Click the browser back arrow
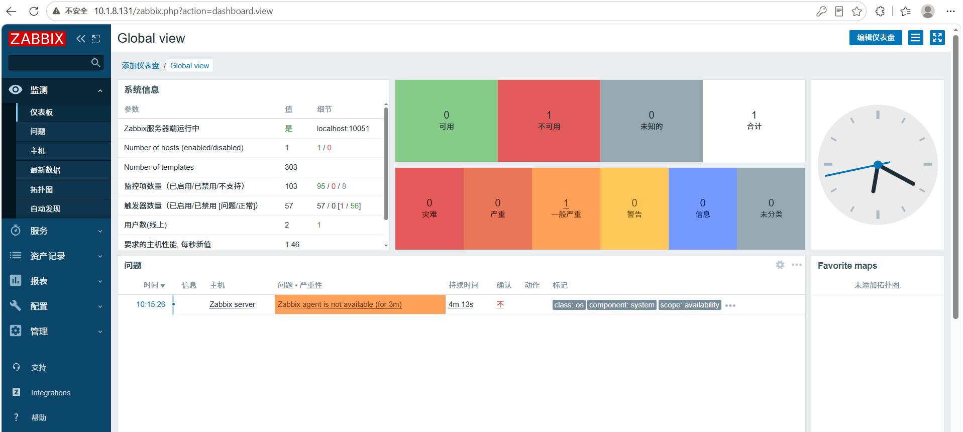 (x=11, y=11)
